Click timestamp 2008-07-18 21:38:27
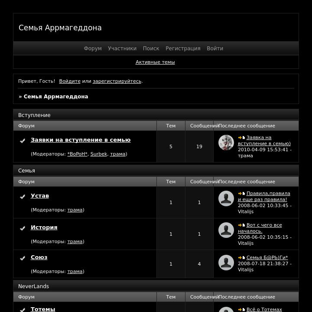Image resolution: width=312 pixels, height=312 pixels. tap(263, 263)
